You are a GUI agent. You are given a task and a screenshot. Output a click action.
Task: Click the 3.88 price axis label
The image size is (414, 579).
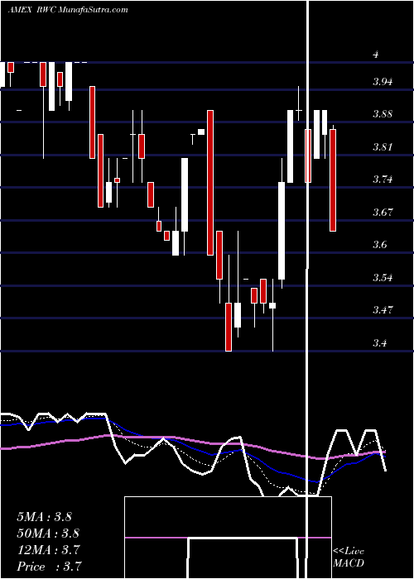pyautogui.click(x=383, y=114)
